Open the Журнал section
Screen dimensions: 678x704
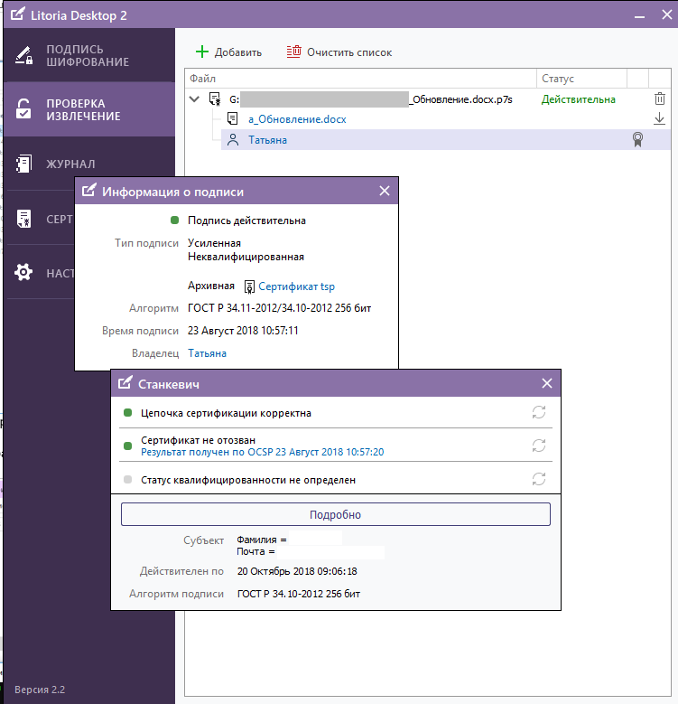click(88, 164)
